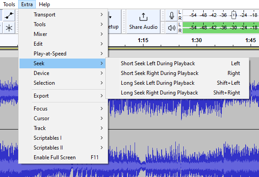Open the Tools menu in menu bar
Viewport: 259px width, 177px height.
pyautogui.click(x=9, y=4)
